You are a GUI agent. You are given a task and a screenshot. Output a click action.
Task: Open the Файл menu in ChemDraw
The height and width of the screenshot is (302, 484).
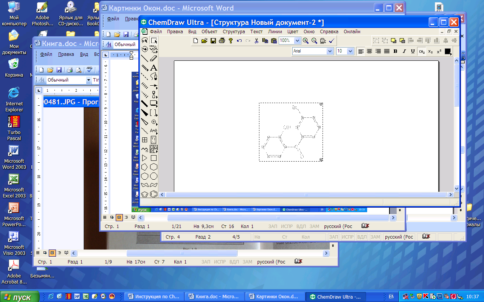(155, 32)
